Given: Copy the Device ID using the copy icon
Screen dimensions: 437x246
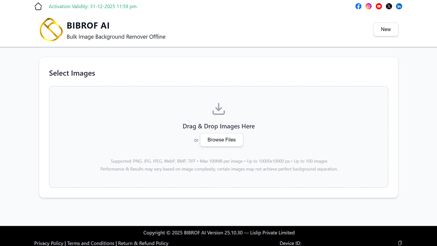Looking at the screenshot, I should [x=400, y=243].
